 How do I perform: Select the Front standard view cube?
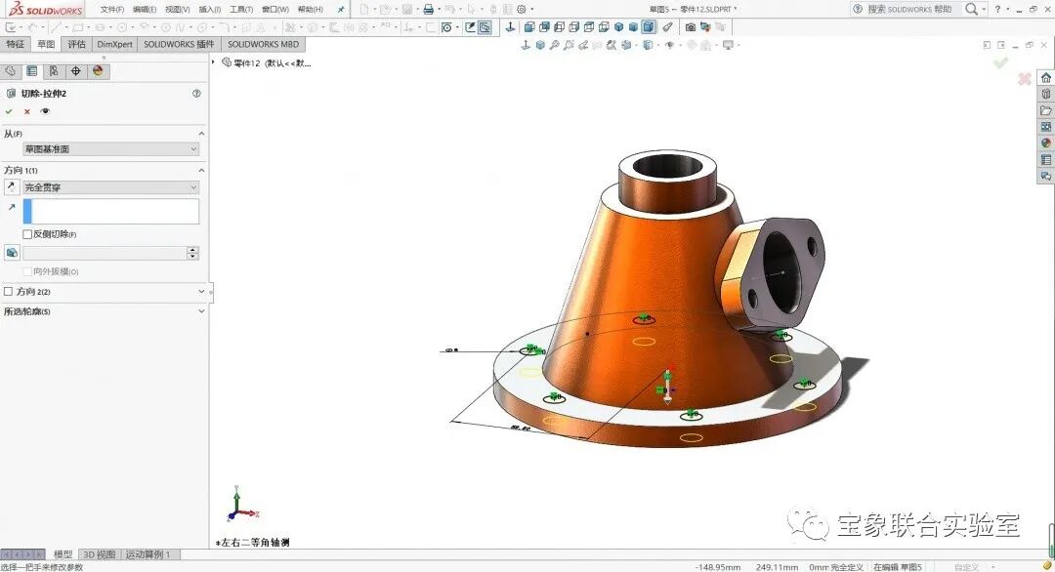(x=529, y=27)
